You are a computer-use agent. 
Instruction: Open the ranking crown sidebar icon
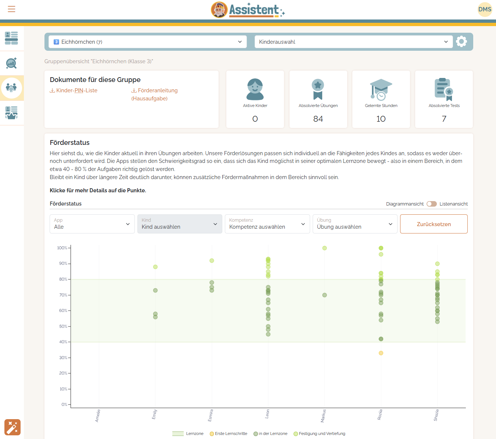[11, 113]
